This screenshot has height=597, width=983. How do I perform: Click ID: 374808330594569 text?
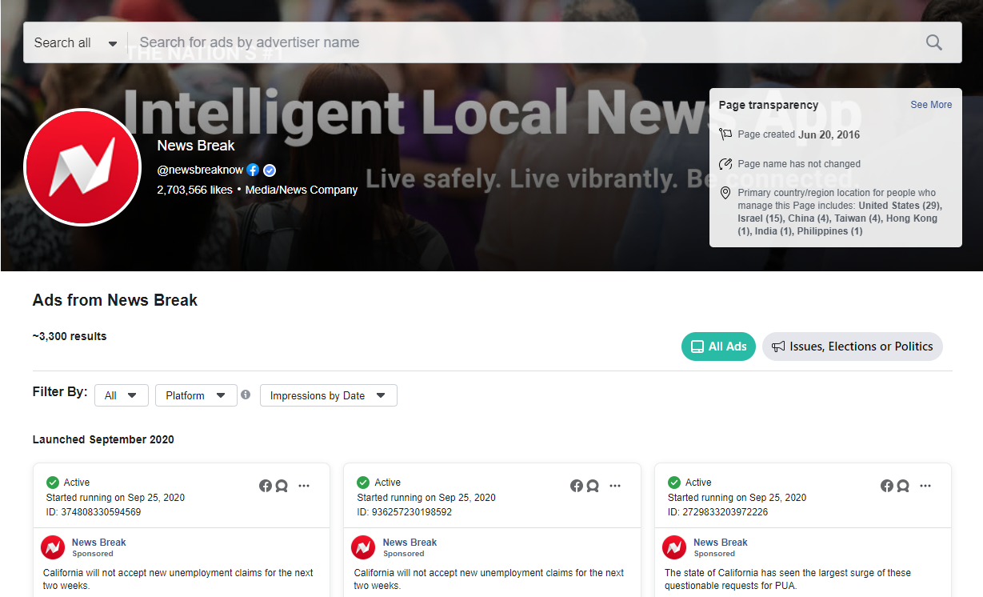(x=94, y=512)
